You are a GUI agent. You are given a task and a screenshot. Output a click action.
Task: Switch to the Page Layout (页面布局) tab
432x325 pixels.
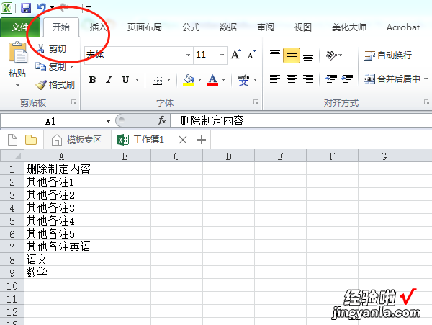pyautogui.click(x=145, y=27)
